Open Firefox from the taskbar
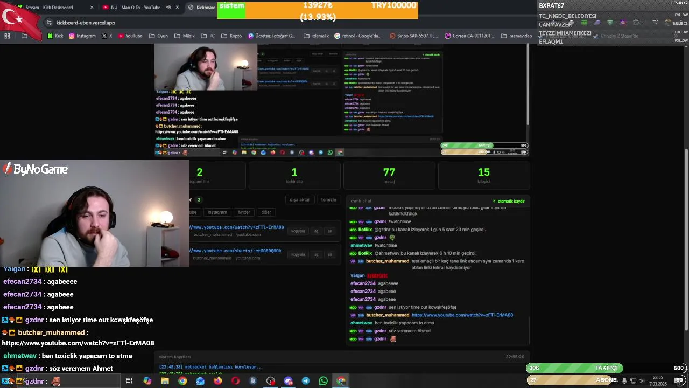The image size is (689, 388). (x=217, y=381)
